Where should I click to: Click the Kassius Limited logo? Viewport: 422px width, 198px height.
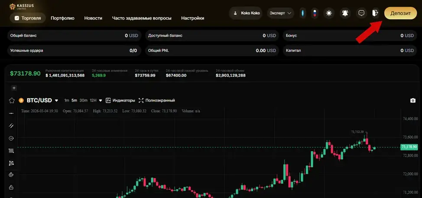click(x=22, y=6)
